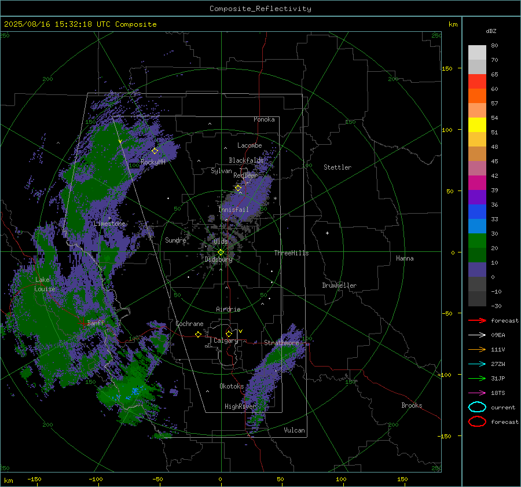Click the yellow legend swatch between 54 and 51
The height and width of the screenshot is (487, 521).
pos(477,125)
